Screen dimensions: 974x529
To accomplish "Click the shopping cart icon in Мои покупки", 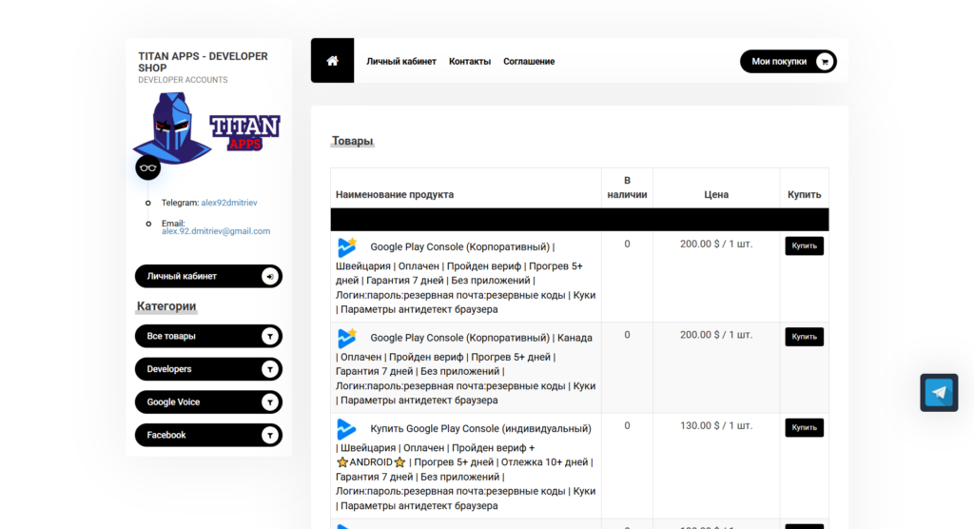I will [825, 62].
